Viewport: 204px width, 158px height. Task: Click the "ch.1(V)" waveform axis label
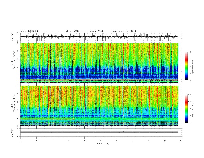click(12, 37)
